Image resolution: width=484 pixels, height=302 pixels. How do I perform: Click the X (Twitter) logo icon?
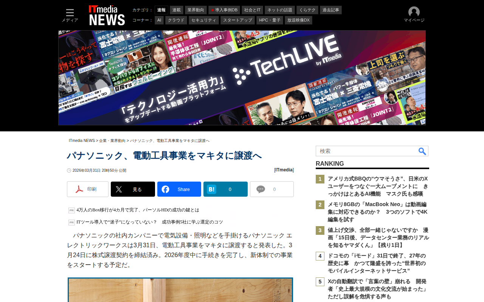tap(119, 189)
